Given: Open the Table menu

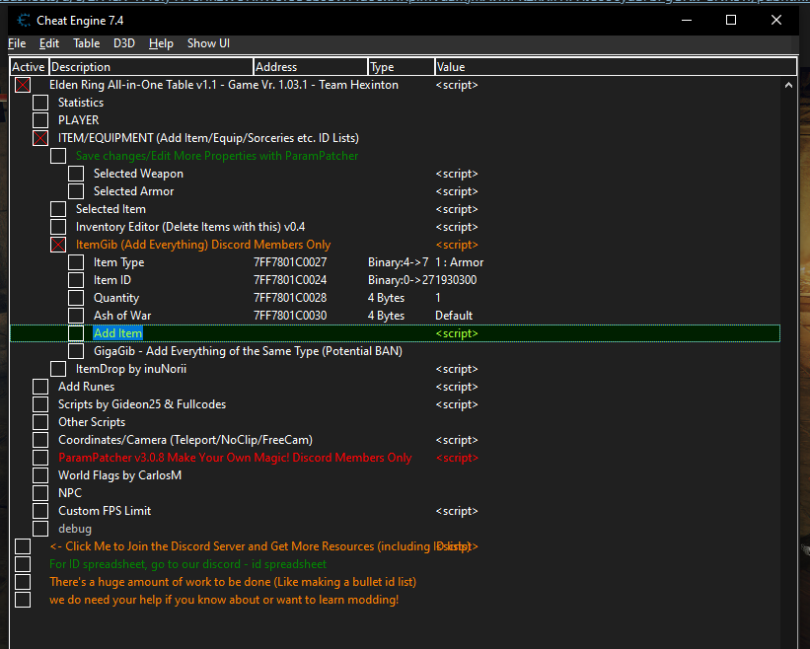Looking at the screenshot, I should 86,43.
